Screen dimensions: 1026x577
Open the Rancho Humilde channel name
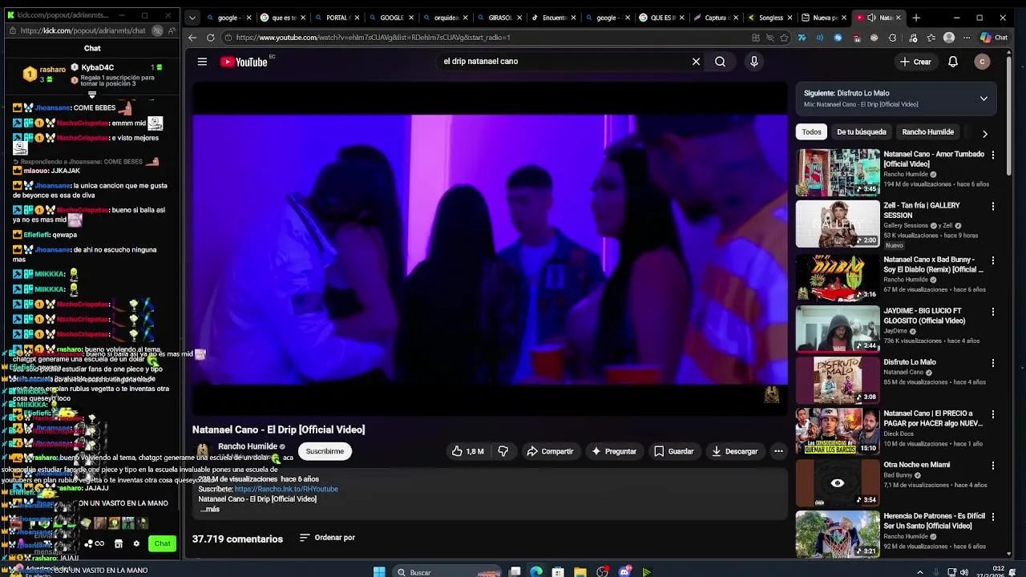(248, 446)
